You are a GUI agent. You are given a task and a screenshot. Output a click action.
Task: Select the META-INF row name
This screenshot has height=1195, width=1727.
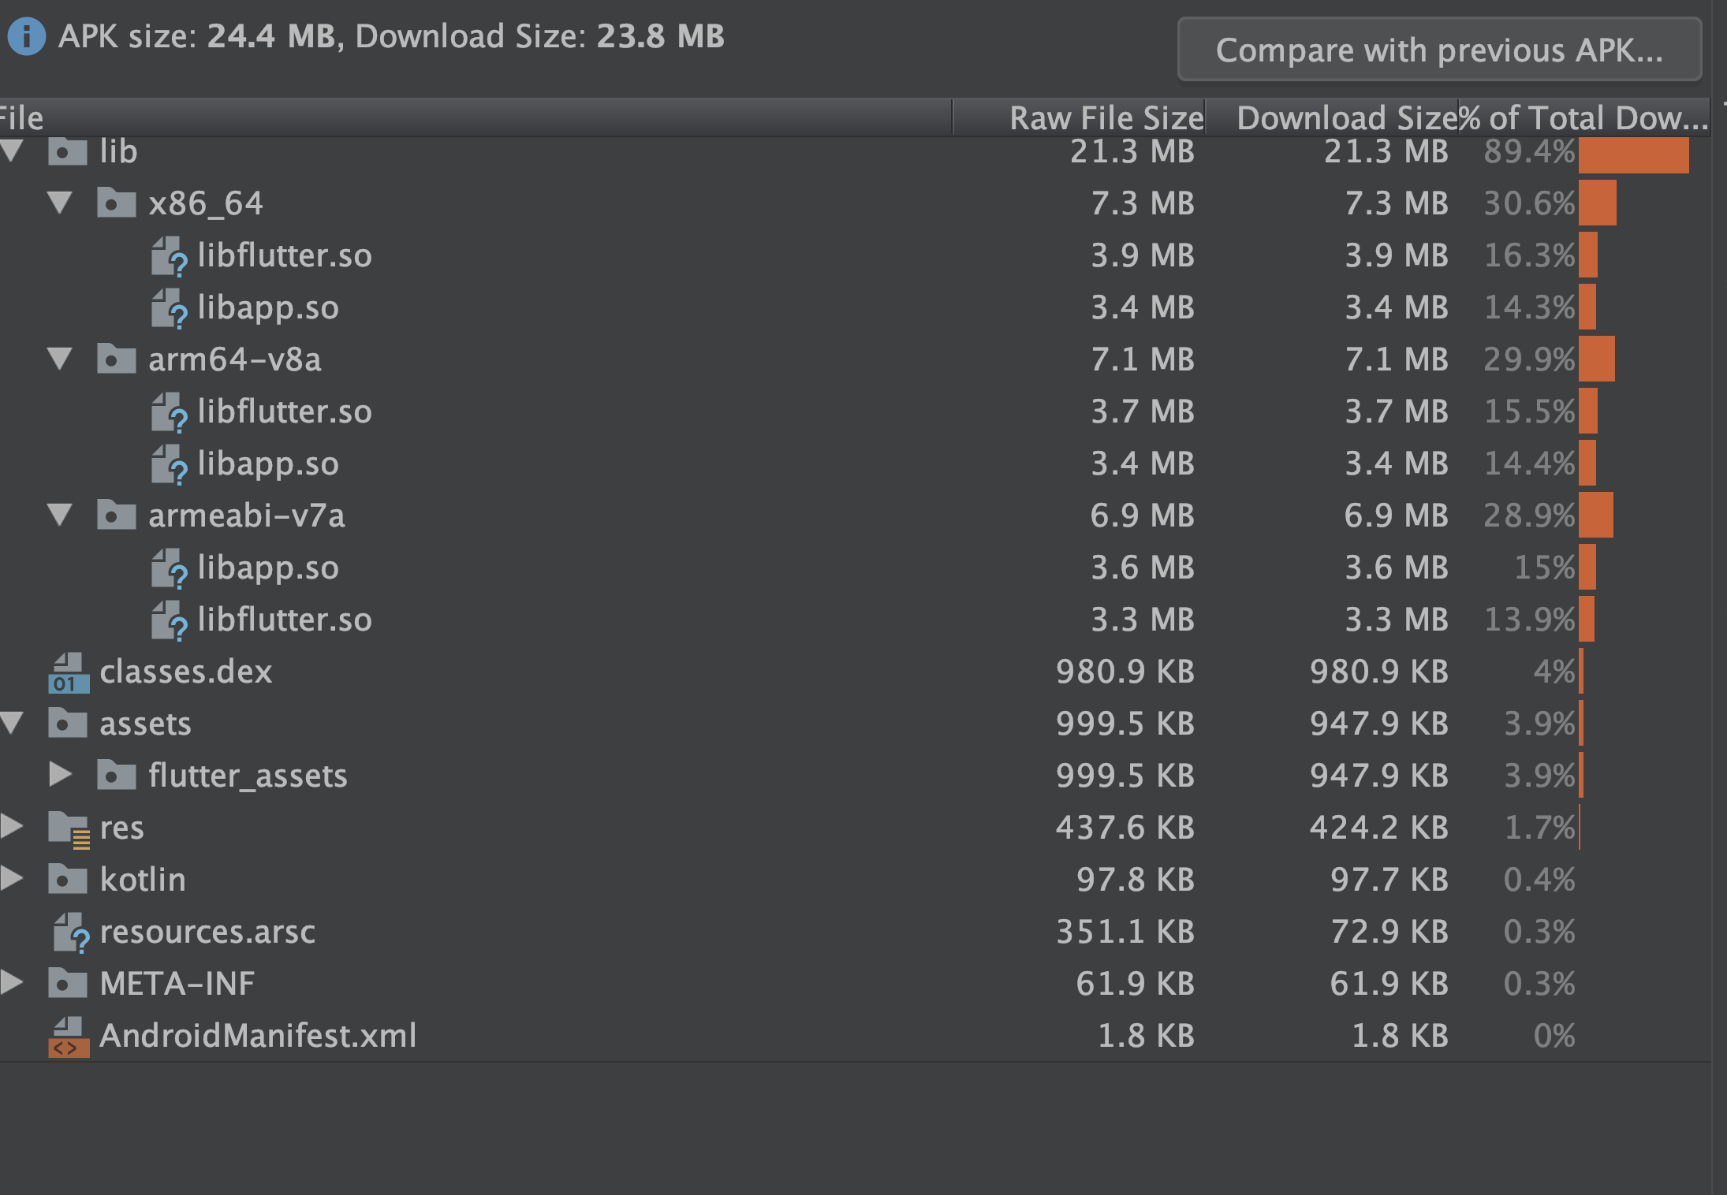tap(177, 984)
